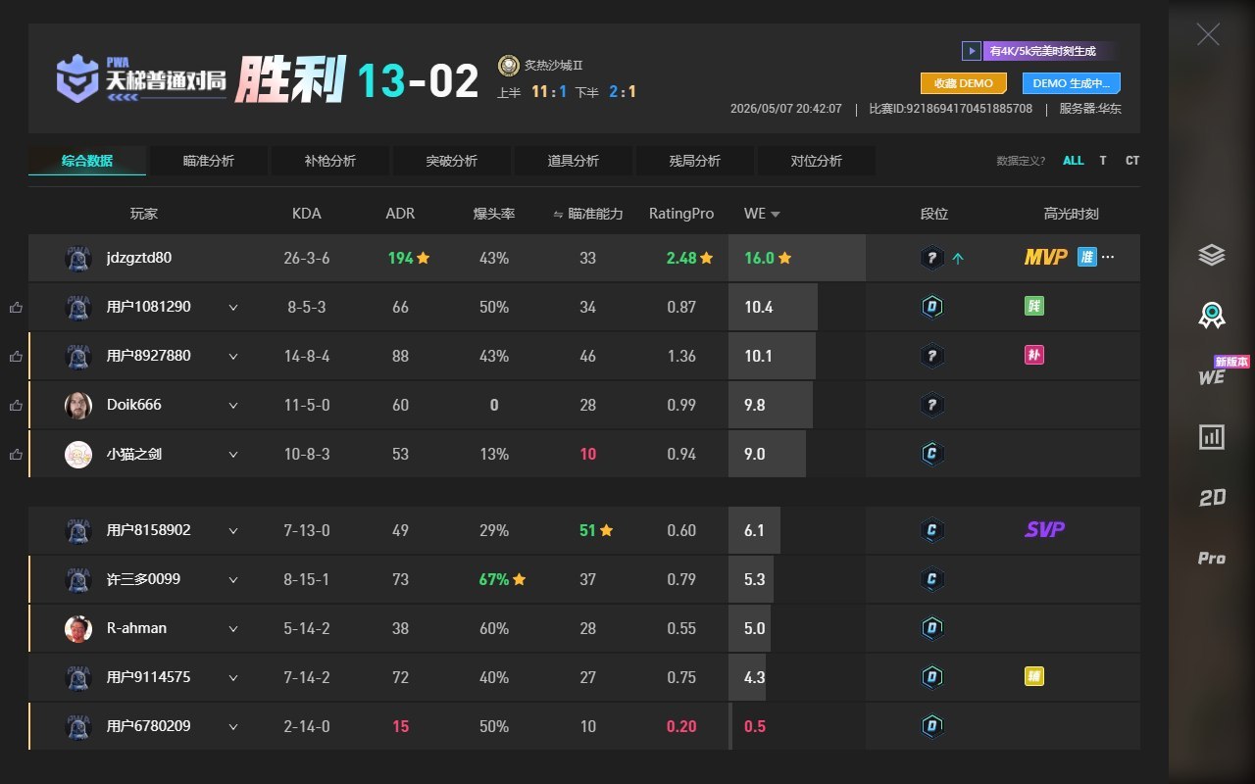This screenshot has width=1255, height=784.
Task: Select CT side filter
Action: [1132, 161]
